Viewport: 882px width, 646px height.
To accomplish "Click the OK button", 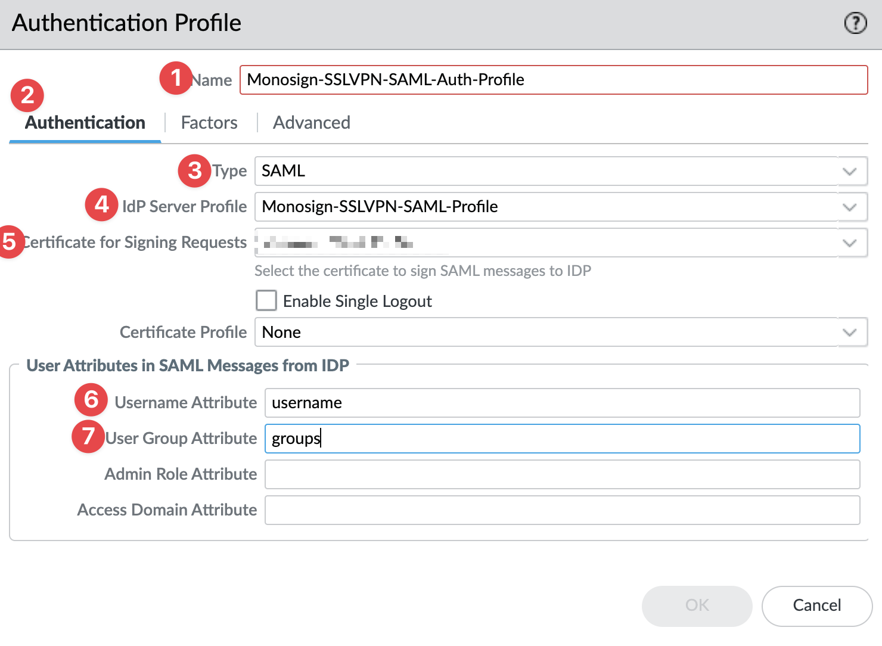I will (x=697, y=605).
